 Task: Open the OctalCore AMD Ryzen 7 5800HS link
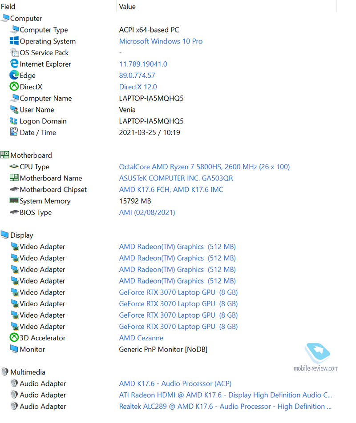click(x=204, y=167)
